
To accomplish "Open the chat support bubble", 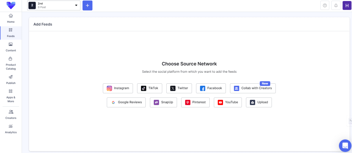I will coord(344,145).
